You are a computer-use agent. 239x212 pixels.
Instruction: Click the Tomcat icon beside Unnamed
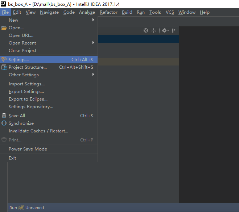pos(21,207)
